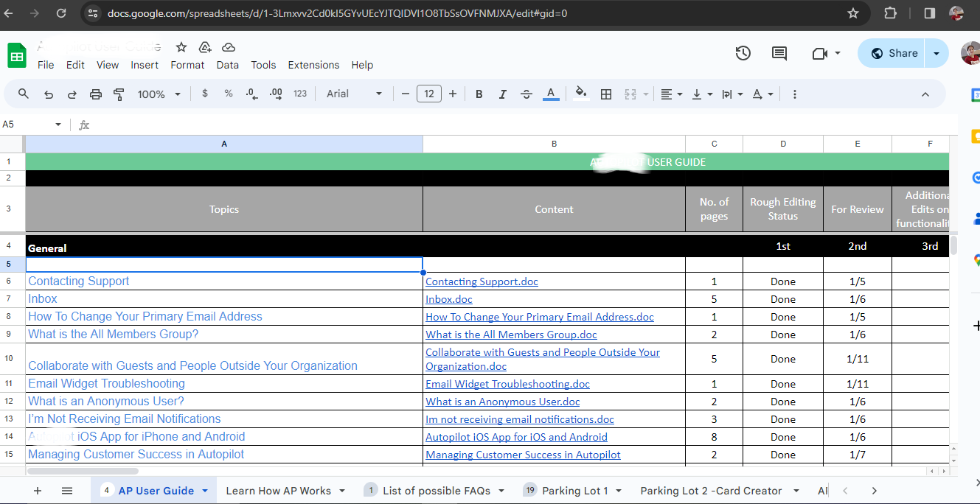This screenshot has height=504, width=980.
Task: Decrease decimal places
Action: 251,94
